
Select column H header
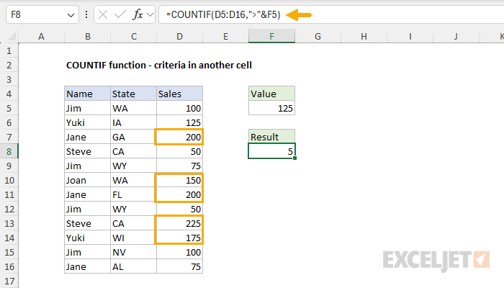364,36
